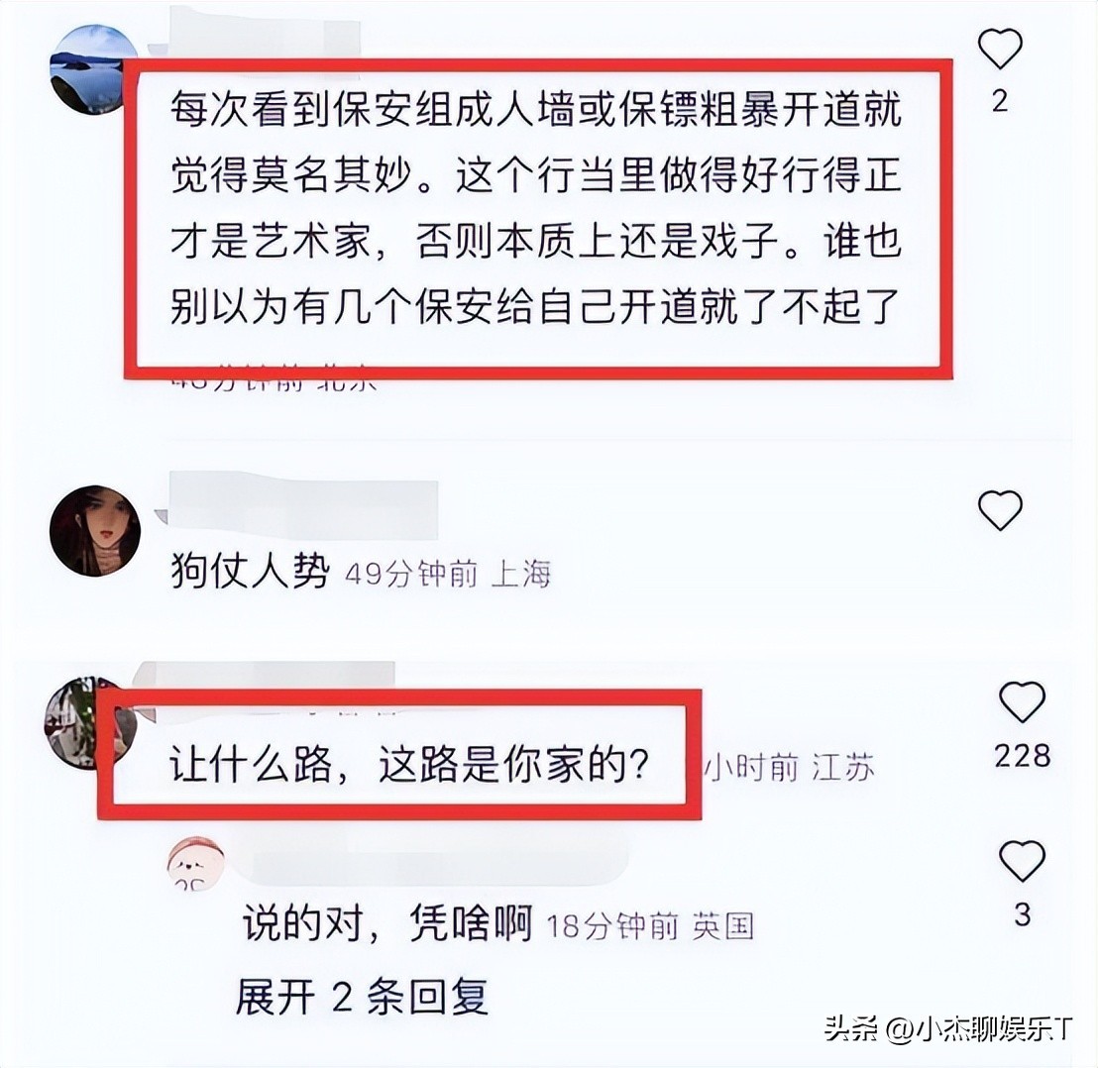Click the reply text 说的对，凭啥啊

pyautogui.click(x=387, y=923)
